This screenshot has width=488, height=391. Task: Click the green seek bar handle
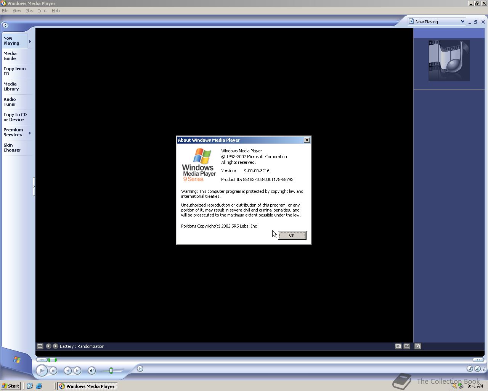point(52,360)
